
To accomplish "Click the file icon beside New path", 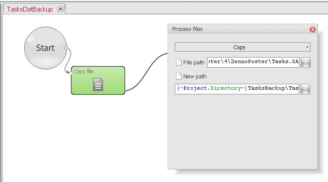I will tap(179, 77).
